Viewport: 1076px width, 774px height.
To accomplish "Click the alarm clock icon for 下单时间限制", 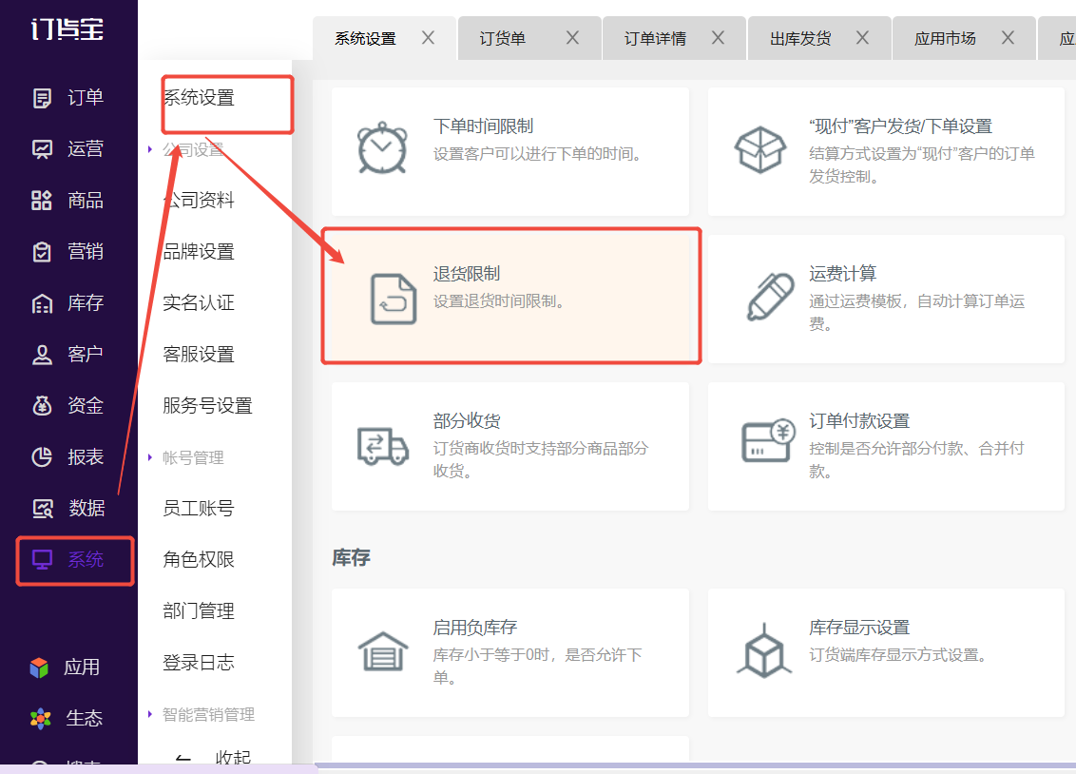I will (382, 148).
